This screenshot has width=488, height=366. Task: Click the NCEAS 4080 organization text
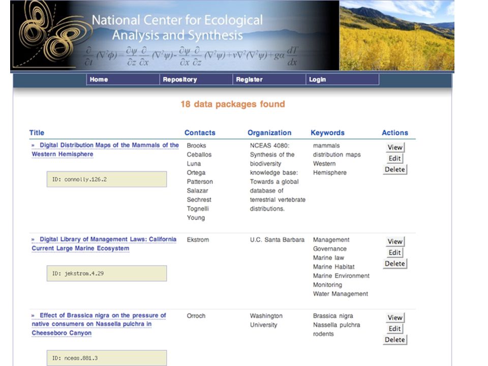pos(278,177)
